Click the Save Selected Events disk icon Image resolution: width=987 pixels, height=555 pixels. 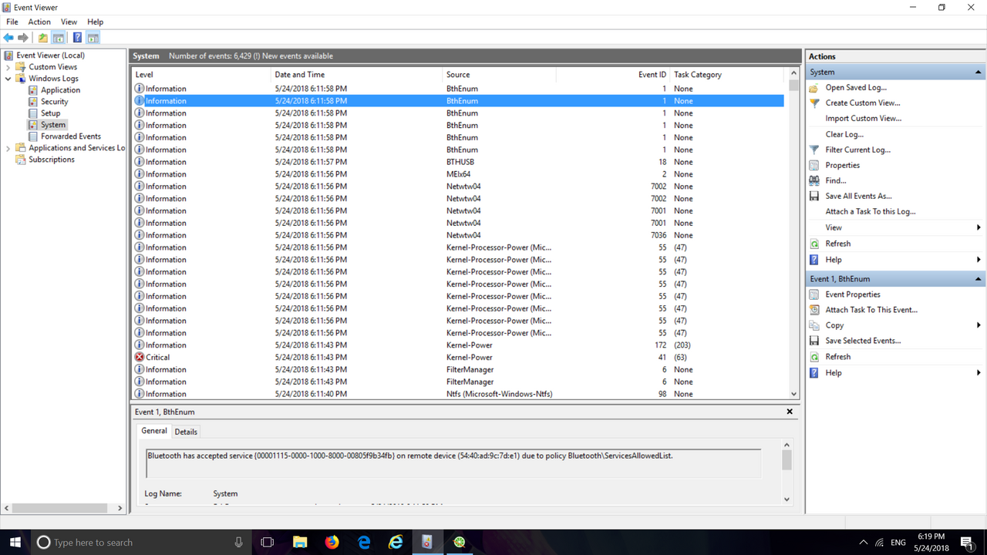[814, 341]
